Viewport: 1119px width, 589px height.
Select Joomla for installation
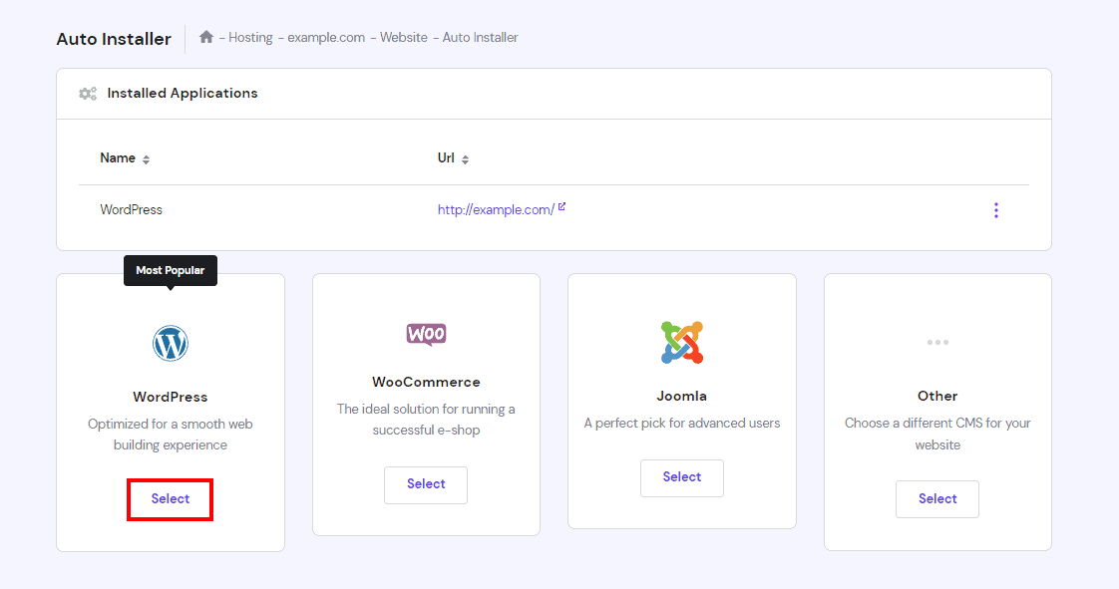tap(681, 477)
